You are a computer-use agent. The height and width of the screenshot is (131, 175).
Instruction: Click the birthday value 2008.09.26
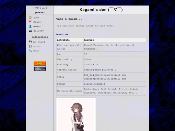coord(91,65)
